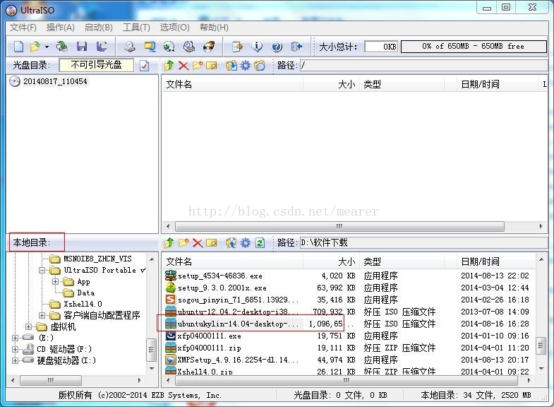Click Extract icon in disc image toolbar
This screenshot has width=554, height=407.
click(231, 66)
